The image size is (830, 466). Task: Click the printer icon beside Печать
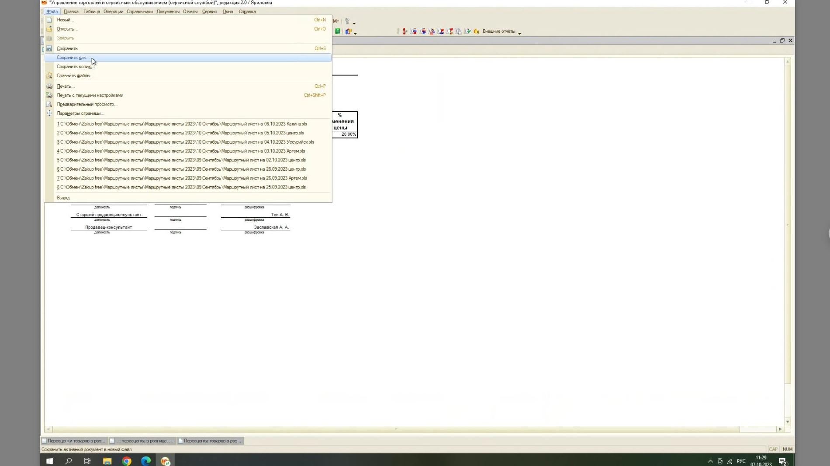point(49,86)
